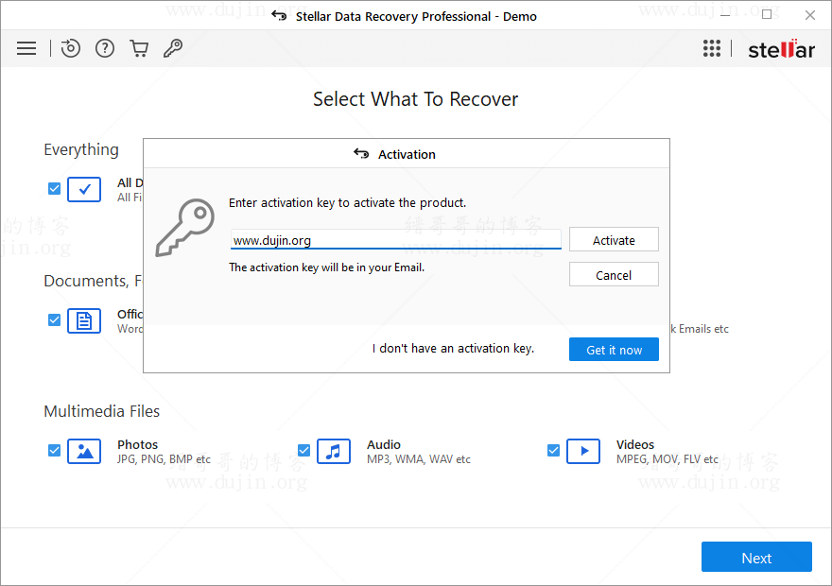
Task: Uncheck the Photos checkbox
Action: (54, 451)
